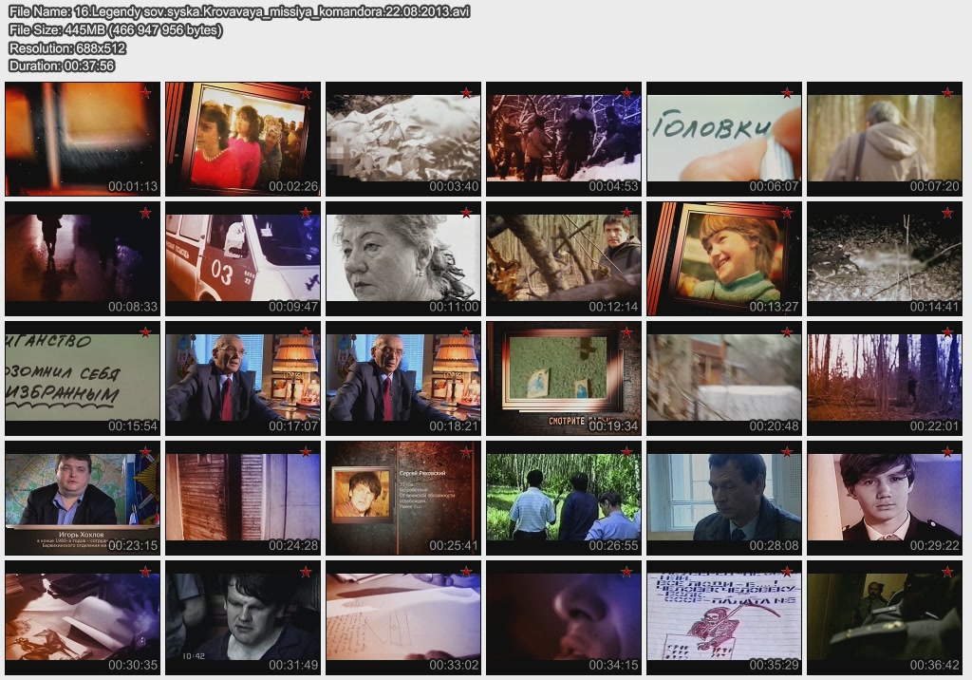972x680 pixels.
Task: Click the red star on the 00:22:01 thumbnail
Action: tap(947, 332)
